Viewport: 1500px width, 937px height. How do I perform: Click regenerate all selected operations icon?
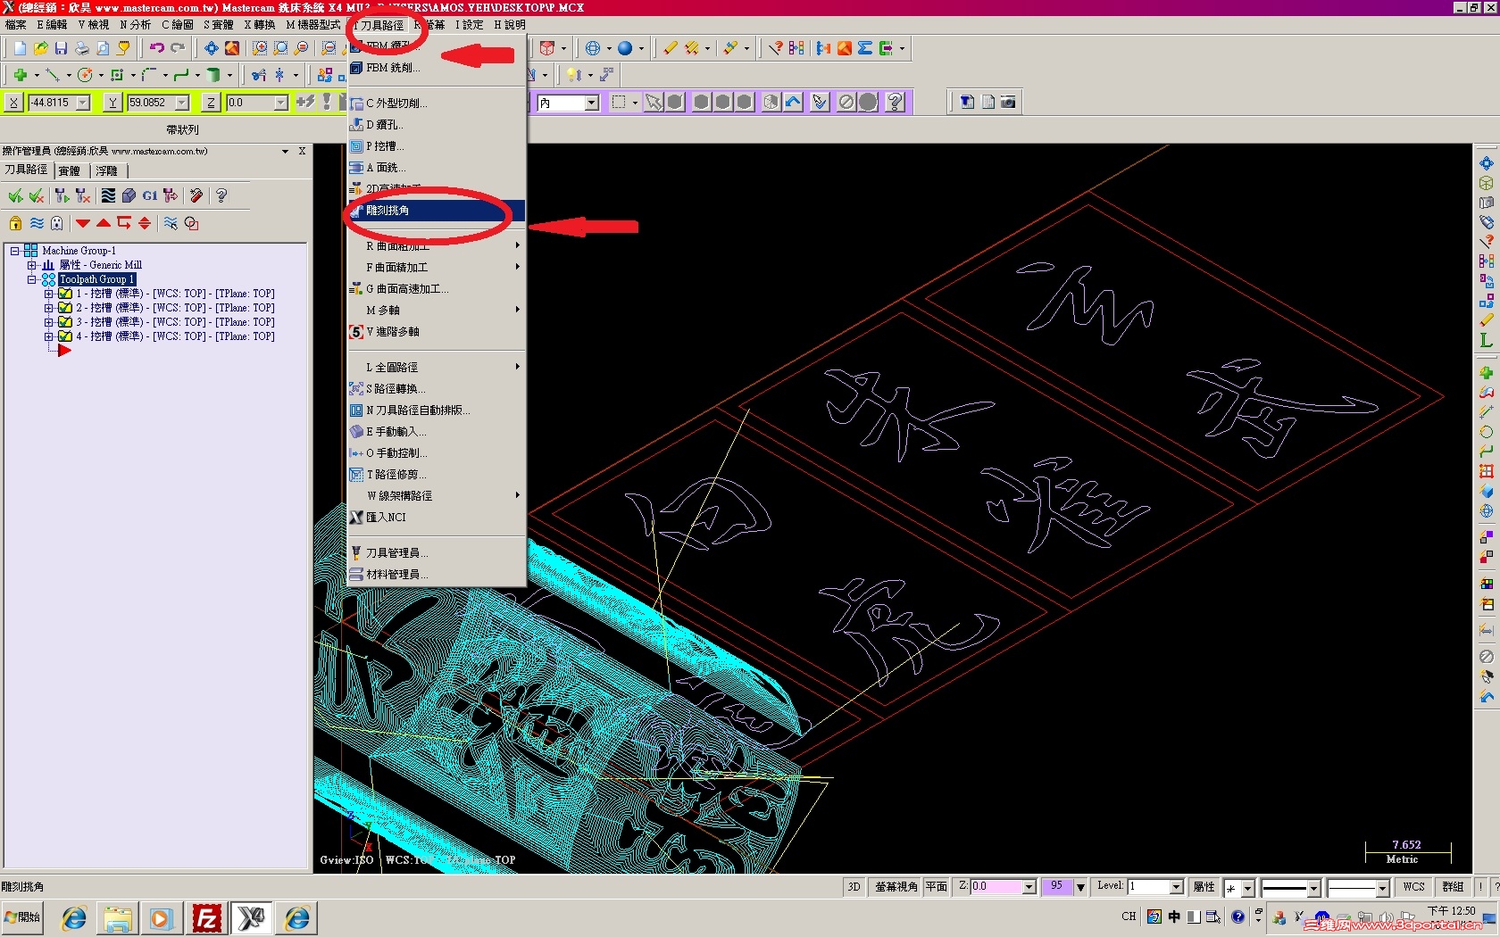[62, 195]
